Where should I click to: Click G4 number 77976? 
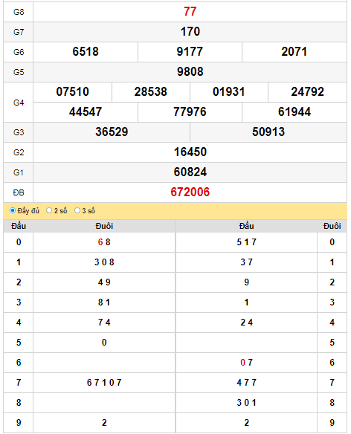click(190, 111)
